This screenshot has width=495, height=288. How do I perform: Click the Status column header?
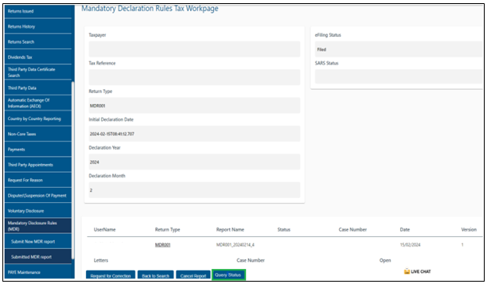coord(284,230)
